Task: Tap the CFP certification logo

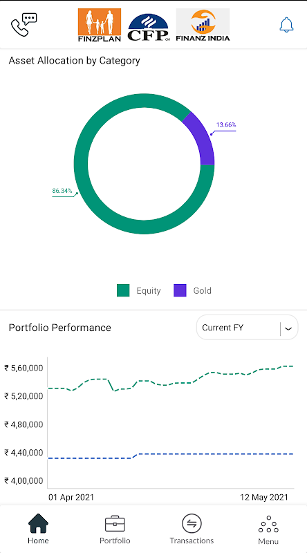Action: pyautogui.click(x=148, y=28)
